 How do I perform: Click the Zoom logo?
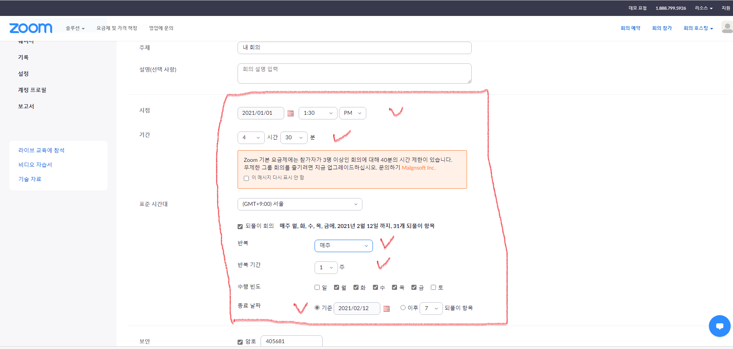(31, 28)
